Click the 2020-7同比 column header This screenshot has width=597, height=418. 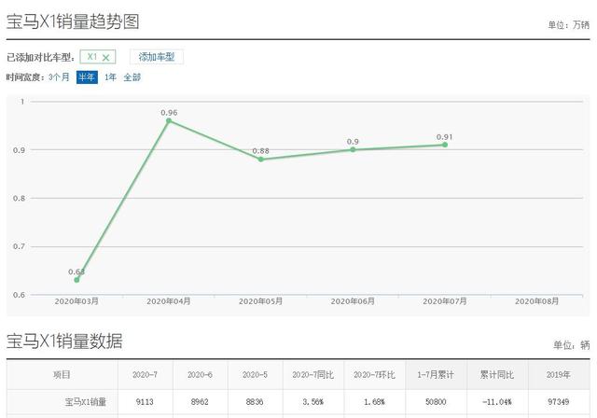click(x=313, y=374)
